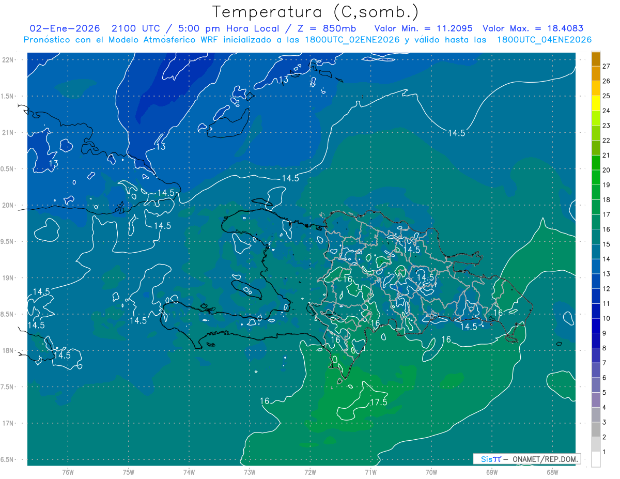Click the "69W" longitude label
This screenshot has height=479, width=620.
[x=492, y=472]
